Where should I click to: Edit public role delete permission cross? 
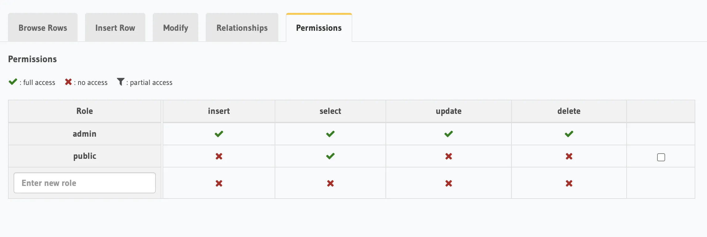(569, 156)
